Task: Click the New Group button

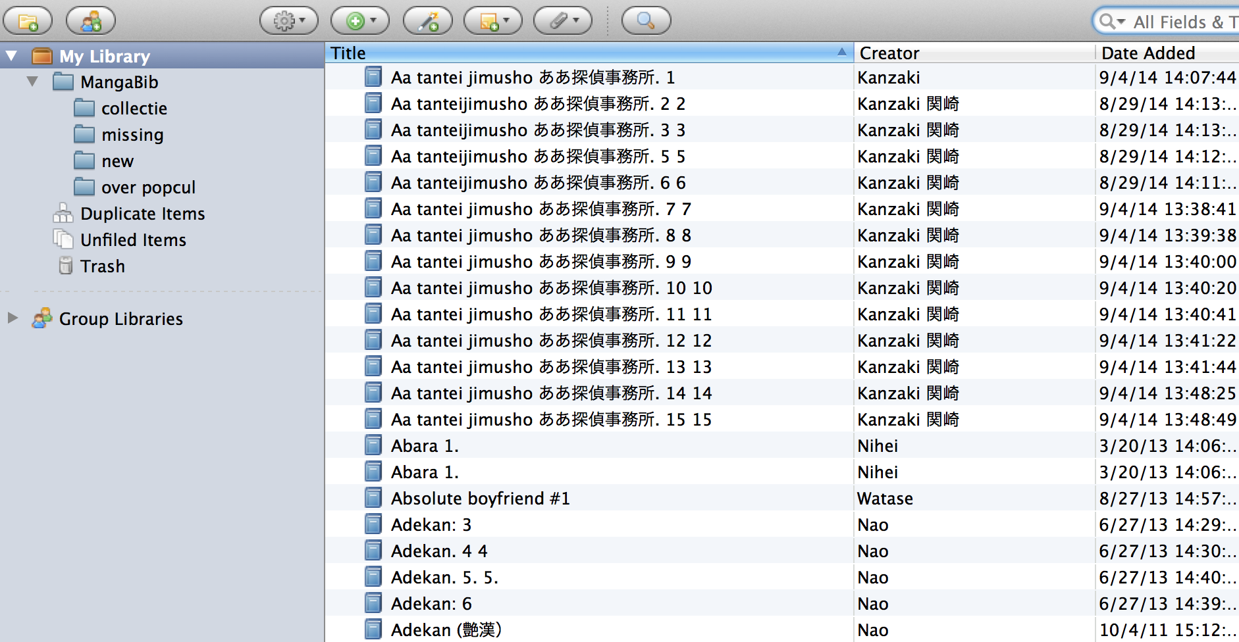Action: (90, 21)
